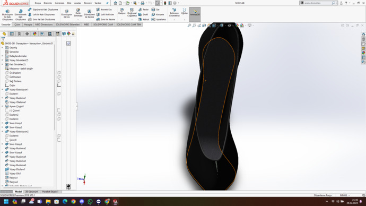The height and width of the screenshot is (206, 366).
Task: Open Chrome from the Windows taskbar
Action: coord(73,201)
